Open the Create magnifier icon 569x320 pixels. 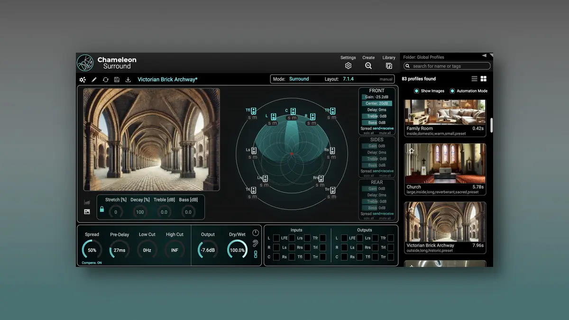coord(368,66)
